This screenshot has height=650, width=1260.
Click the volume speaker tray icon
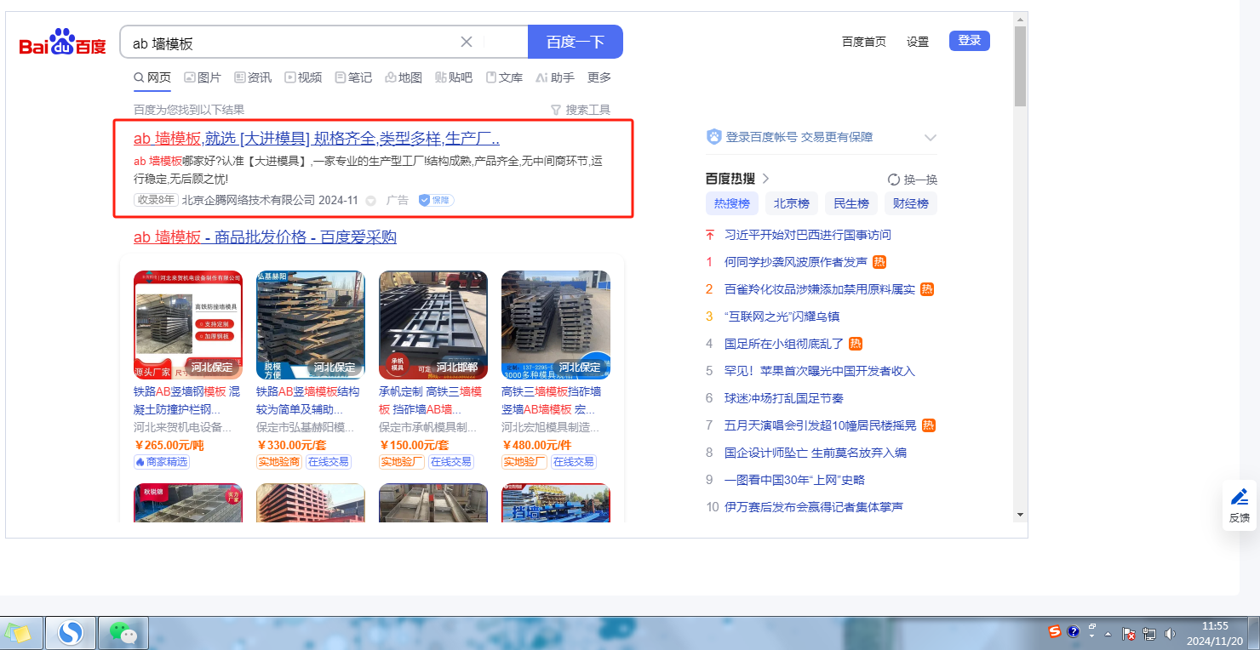(1170, 634)
